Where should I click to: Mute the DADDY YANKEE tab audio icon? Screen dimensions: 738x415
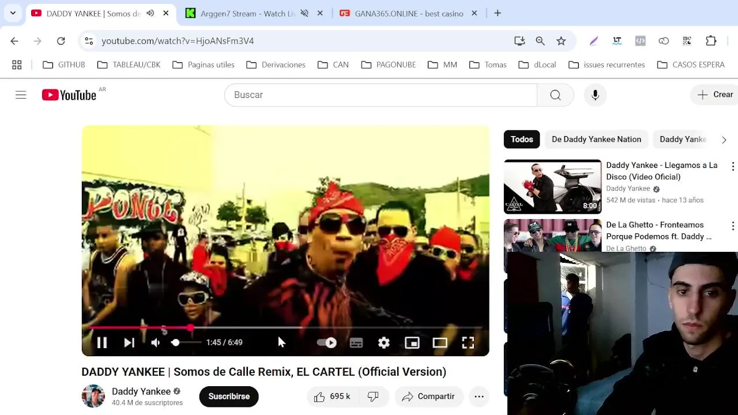tap(150, 13)
